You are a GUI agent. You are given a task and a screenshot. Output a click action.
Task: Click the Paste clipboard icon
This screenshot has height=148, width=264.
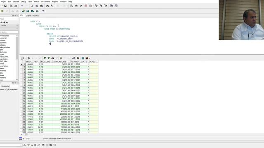41,6
